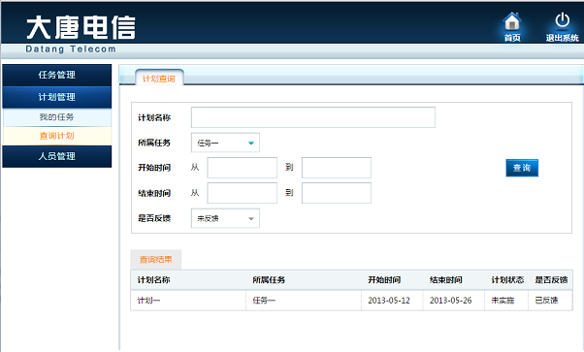This screenshot has width=584, height=352.
Task: Open the 计划管理 menu section
Action: tap(57, 97)
